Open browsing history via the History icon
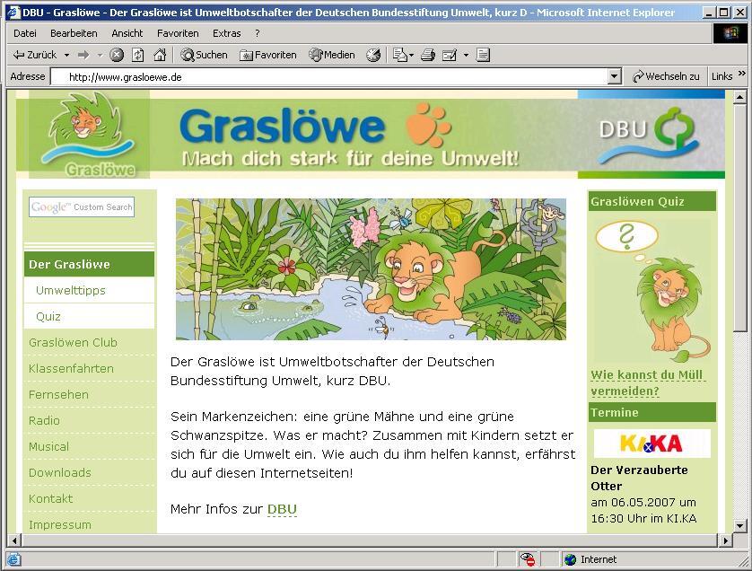 click(373, 54)
